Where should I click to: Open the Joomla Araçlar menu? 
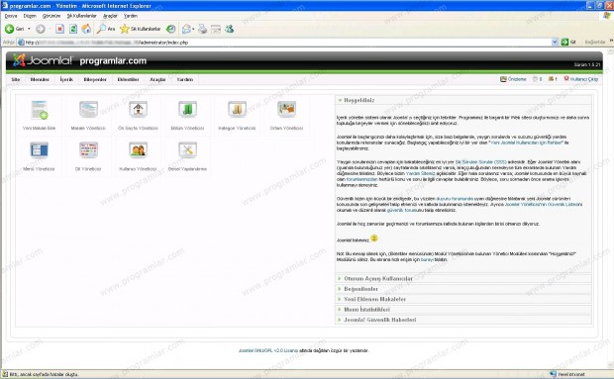157,79
